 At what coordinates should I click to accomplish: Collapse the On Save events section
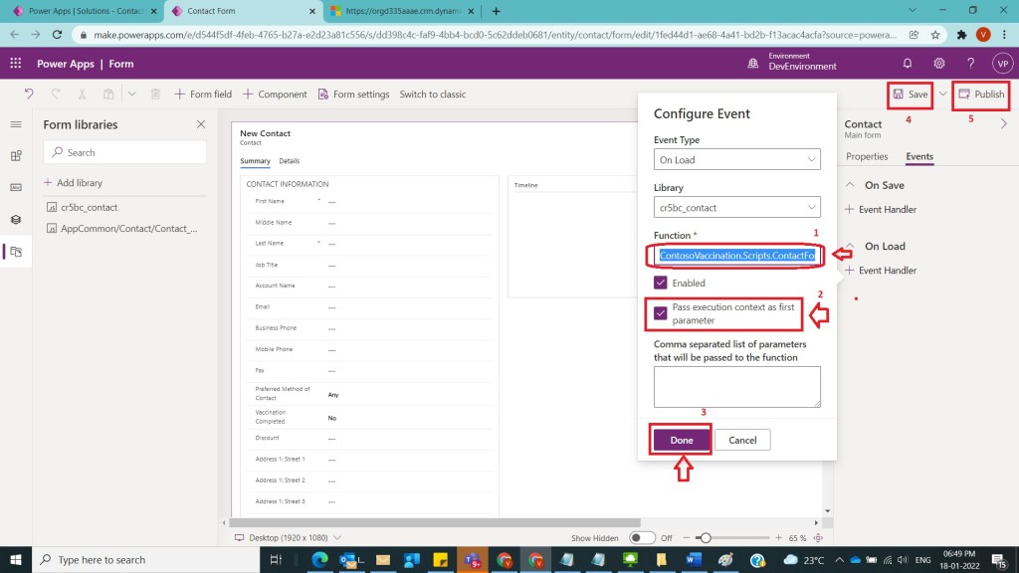(x=851, y=185)
